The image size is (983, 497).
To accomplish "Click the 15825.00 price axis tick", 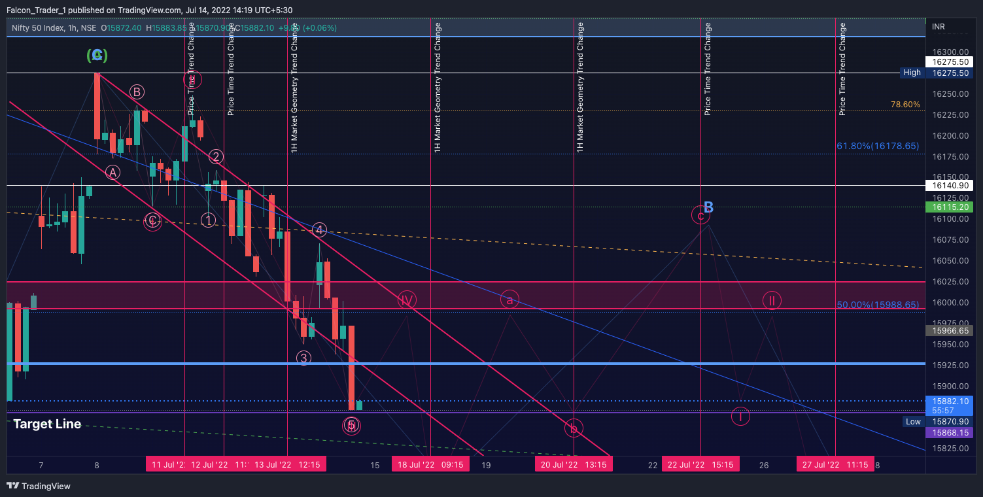I will point(950,449).
